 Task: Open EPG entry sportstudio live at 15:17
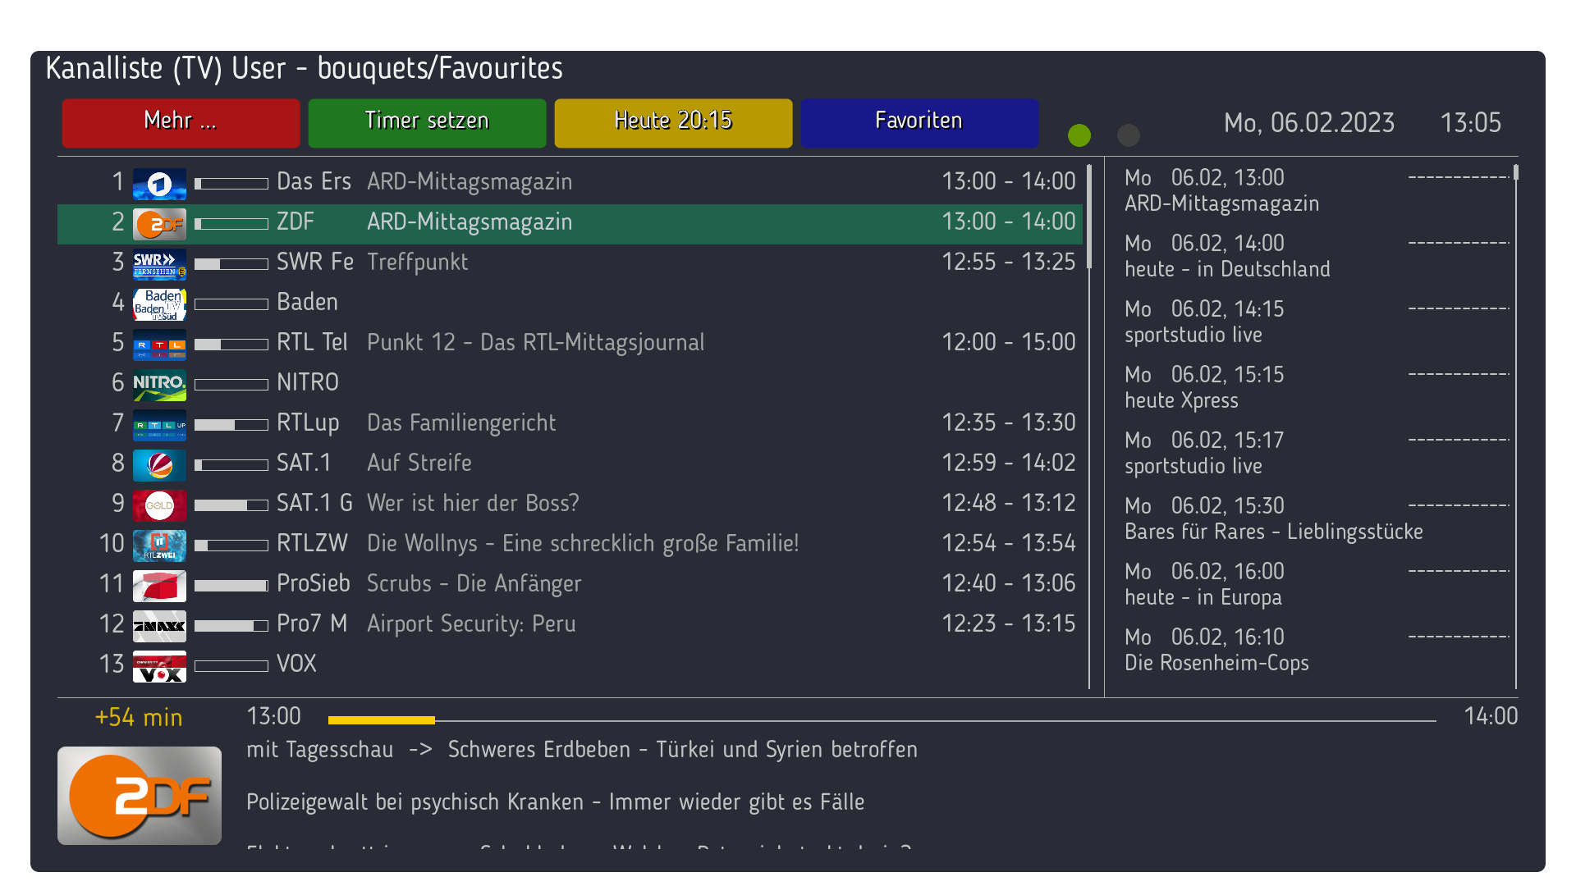(1316, 454)
